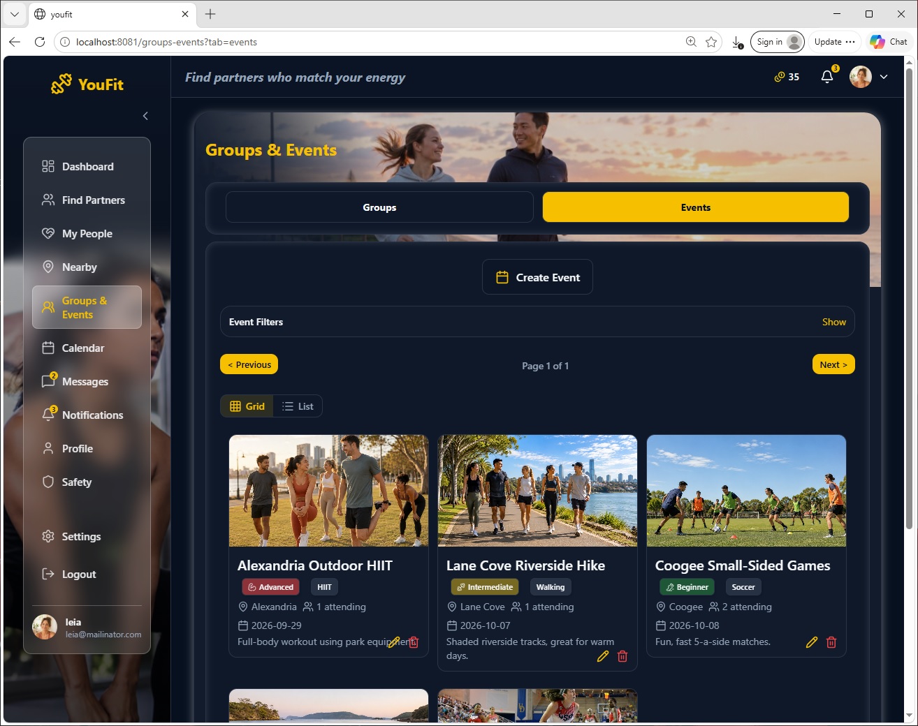Switch to Grid view
Image resolution: width=918 pixels, height=726 pixels.
(247, 406)
